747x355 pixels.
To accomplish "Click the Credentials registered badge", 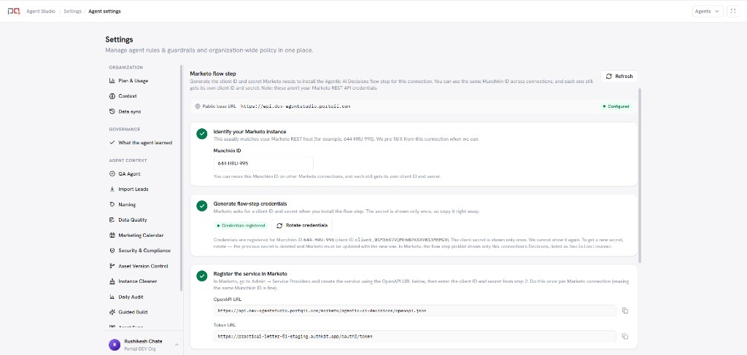I will click(x=241, y=225).
